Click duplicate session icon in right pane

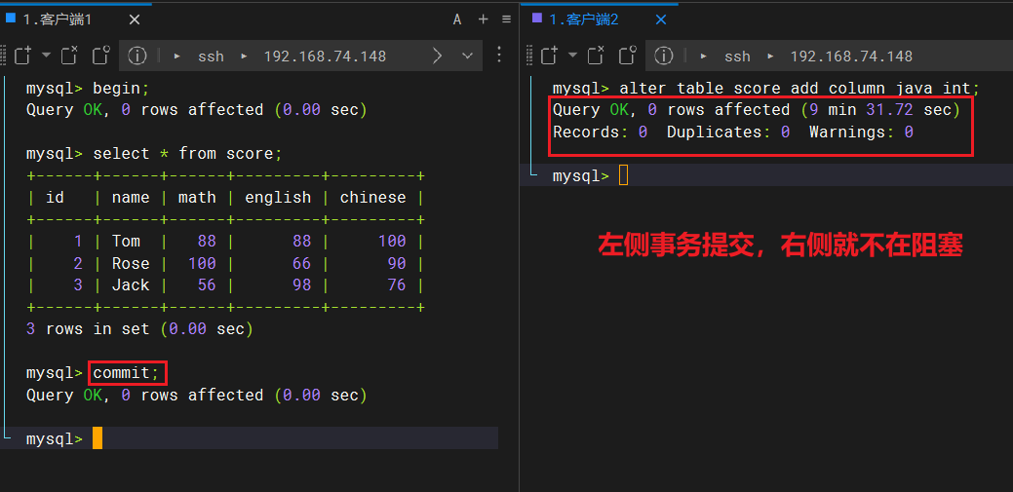point(628,56)
